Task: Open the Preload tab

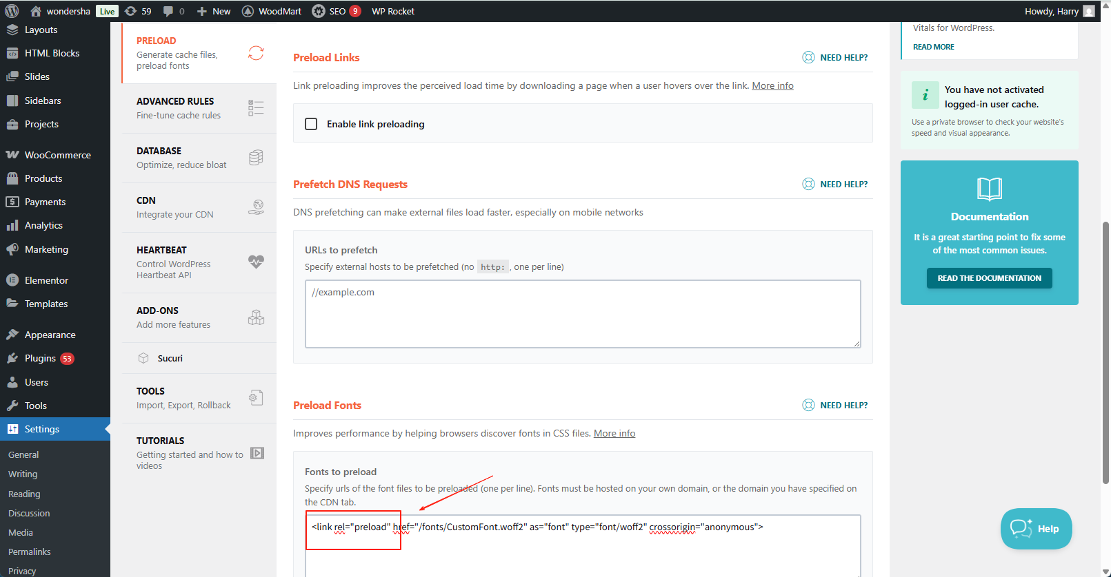Action: 199,53
